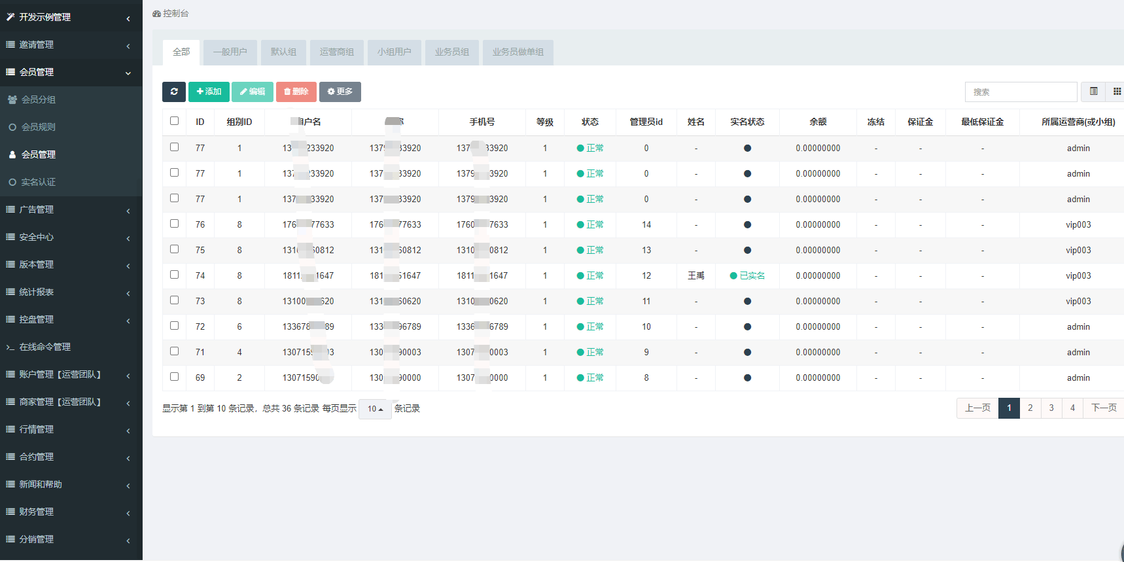
Task: Click the 更多 more button
Action: click(340, 92)
